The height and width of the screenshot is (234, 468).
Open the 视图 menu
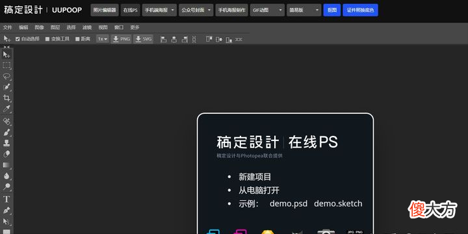tap(103, 27)
